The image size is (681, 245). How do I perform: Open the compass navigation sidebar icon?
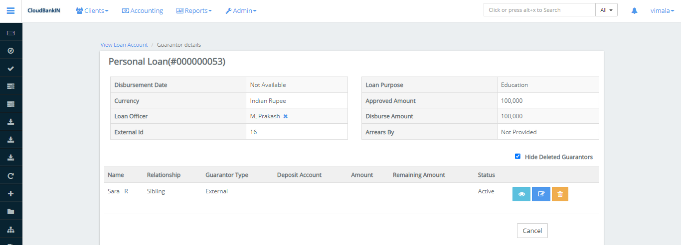click(10, 51)
